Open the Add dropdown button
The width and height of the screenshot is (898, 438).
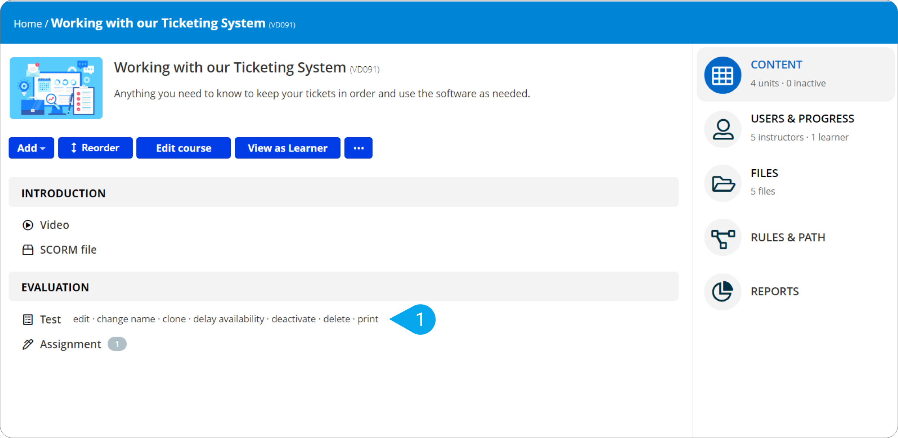31,148
